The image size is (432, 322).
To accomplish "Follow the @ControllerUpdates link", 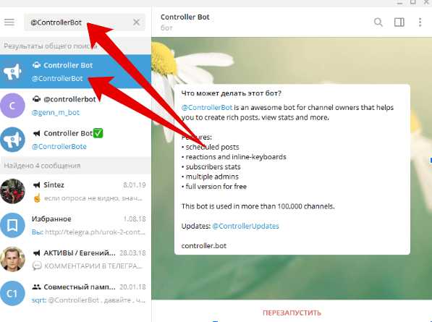I will [x=245, y=226].
